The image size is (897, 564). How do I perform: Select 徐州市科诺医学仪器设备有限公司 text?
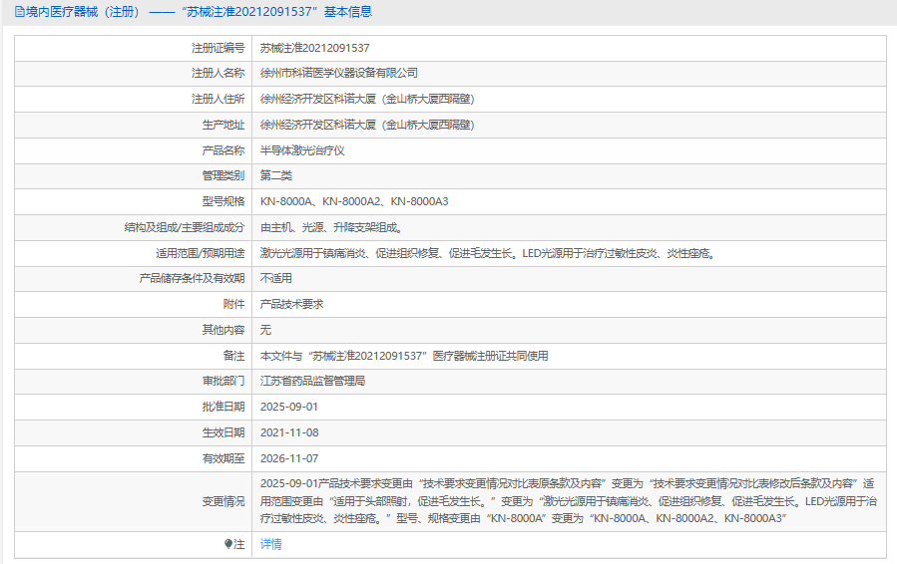coord(338,73)
